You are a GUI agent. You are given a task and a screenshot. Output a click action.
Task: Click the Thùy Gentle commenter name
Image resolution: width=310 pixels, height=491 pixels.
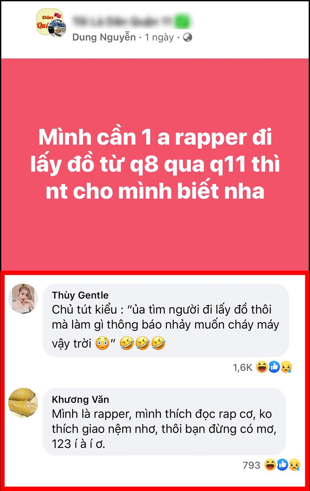click(80, 295)
